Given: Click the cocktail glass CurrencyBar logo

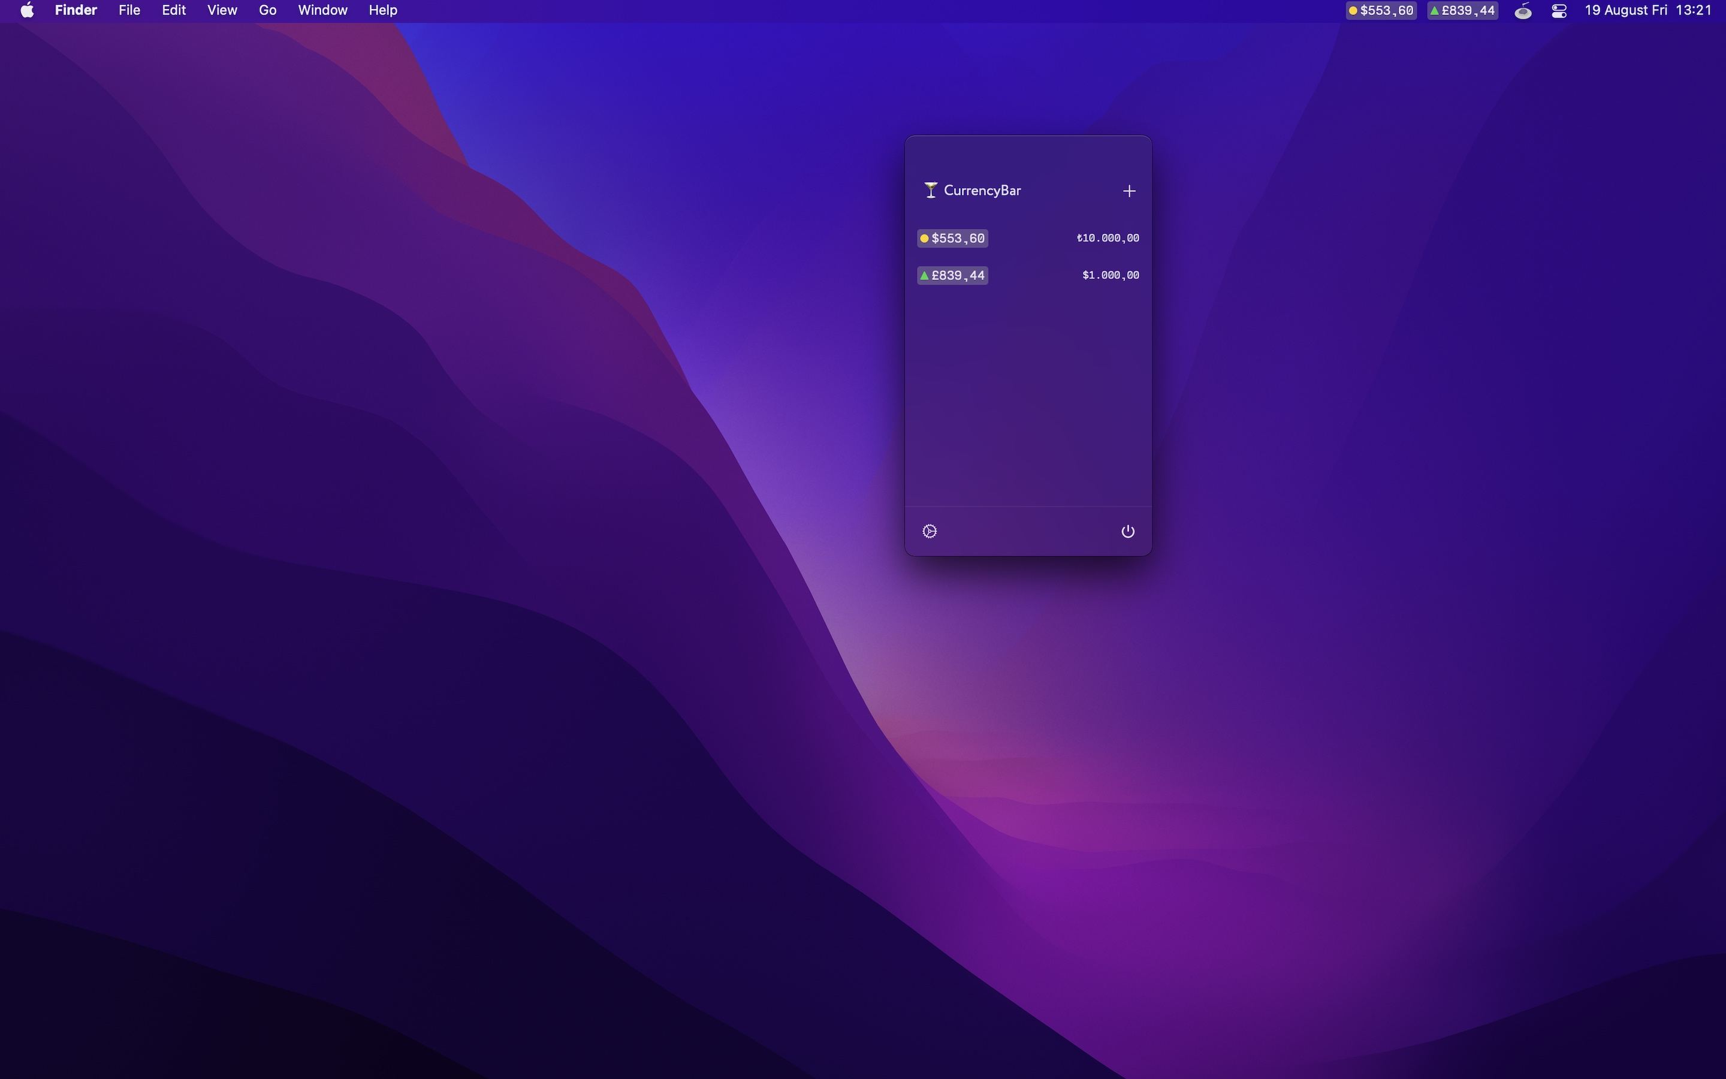Looking at the screenshot, I should [931, 190].
